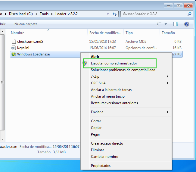Screen dimensions: 196x172
Task: Select Cortar in the context menu
Action: coord(96,121)
